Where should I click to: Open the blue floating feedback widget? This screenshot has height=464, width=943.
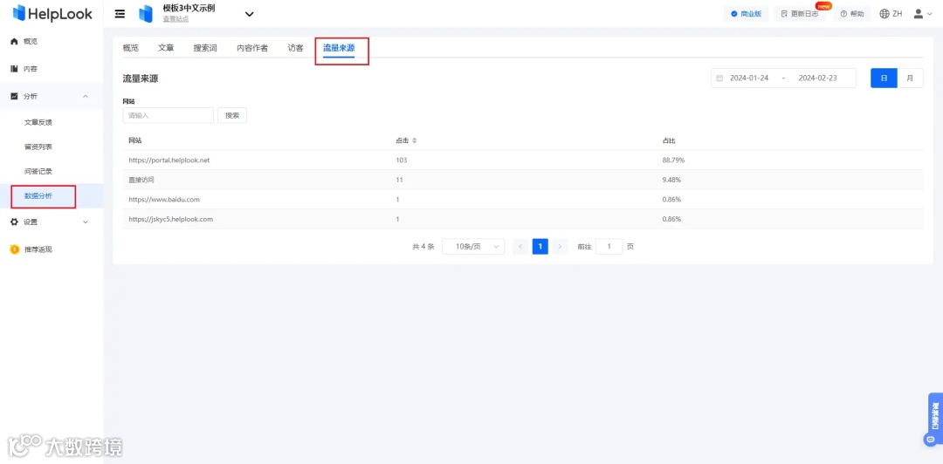tap(935, 420)
